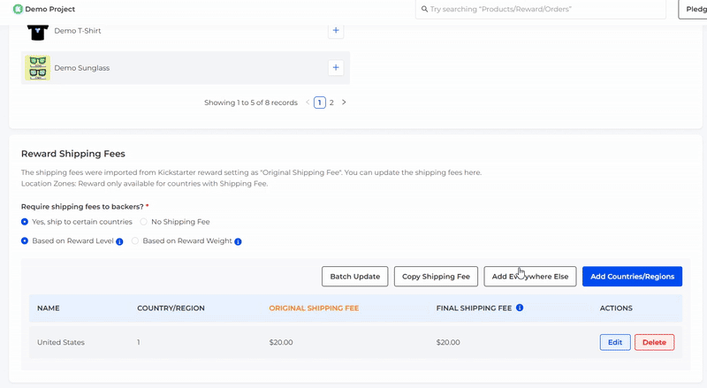Go to next page of product records
This screenshot has width=707, height=388.
click(344, 103)
